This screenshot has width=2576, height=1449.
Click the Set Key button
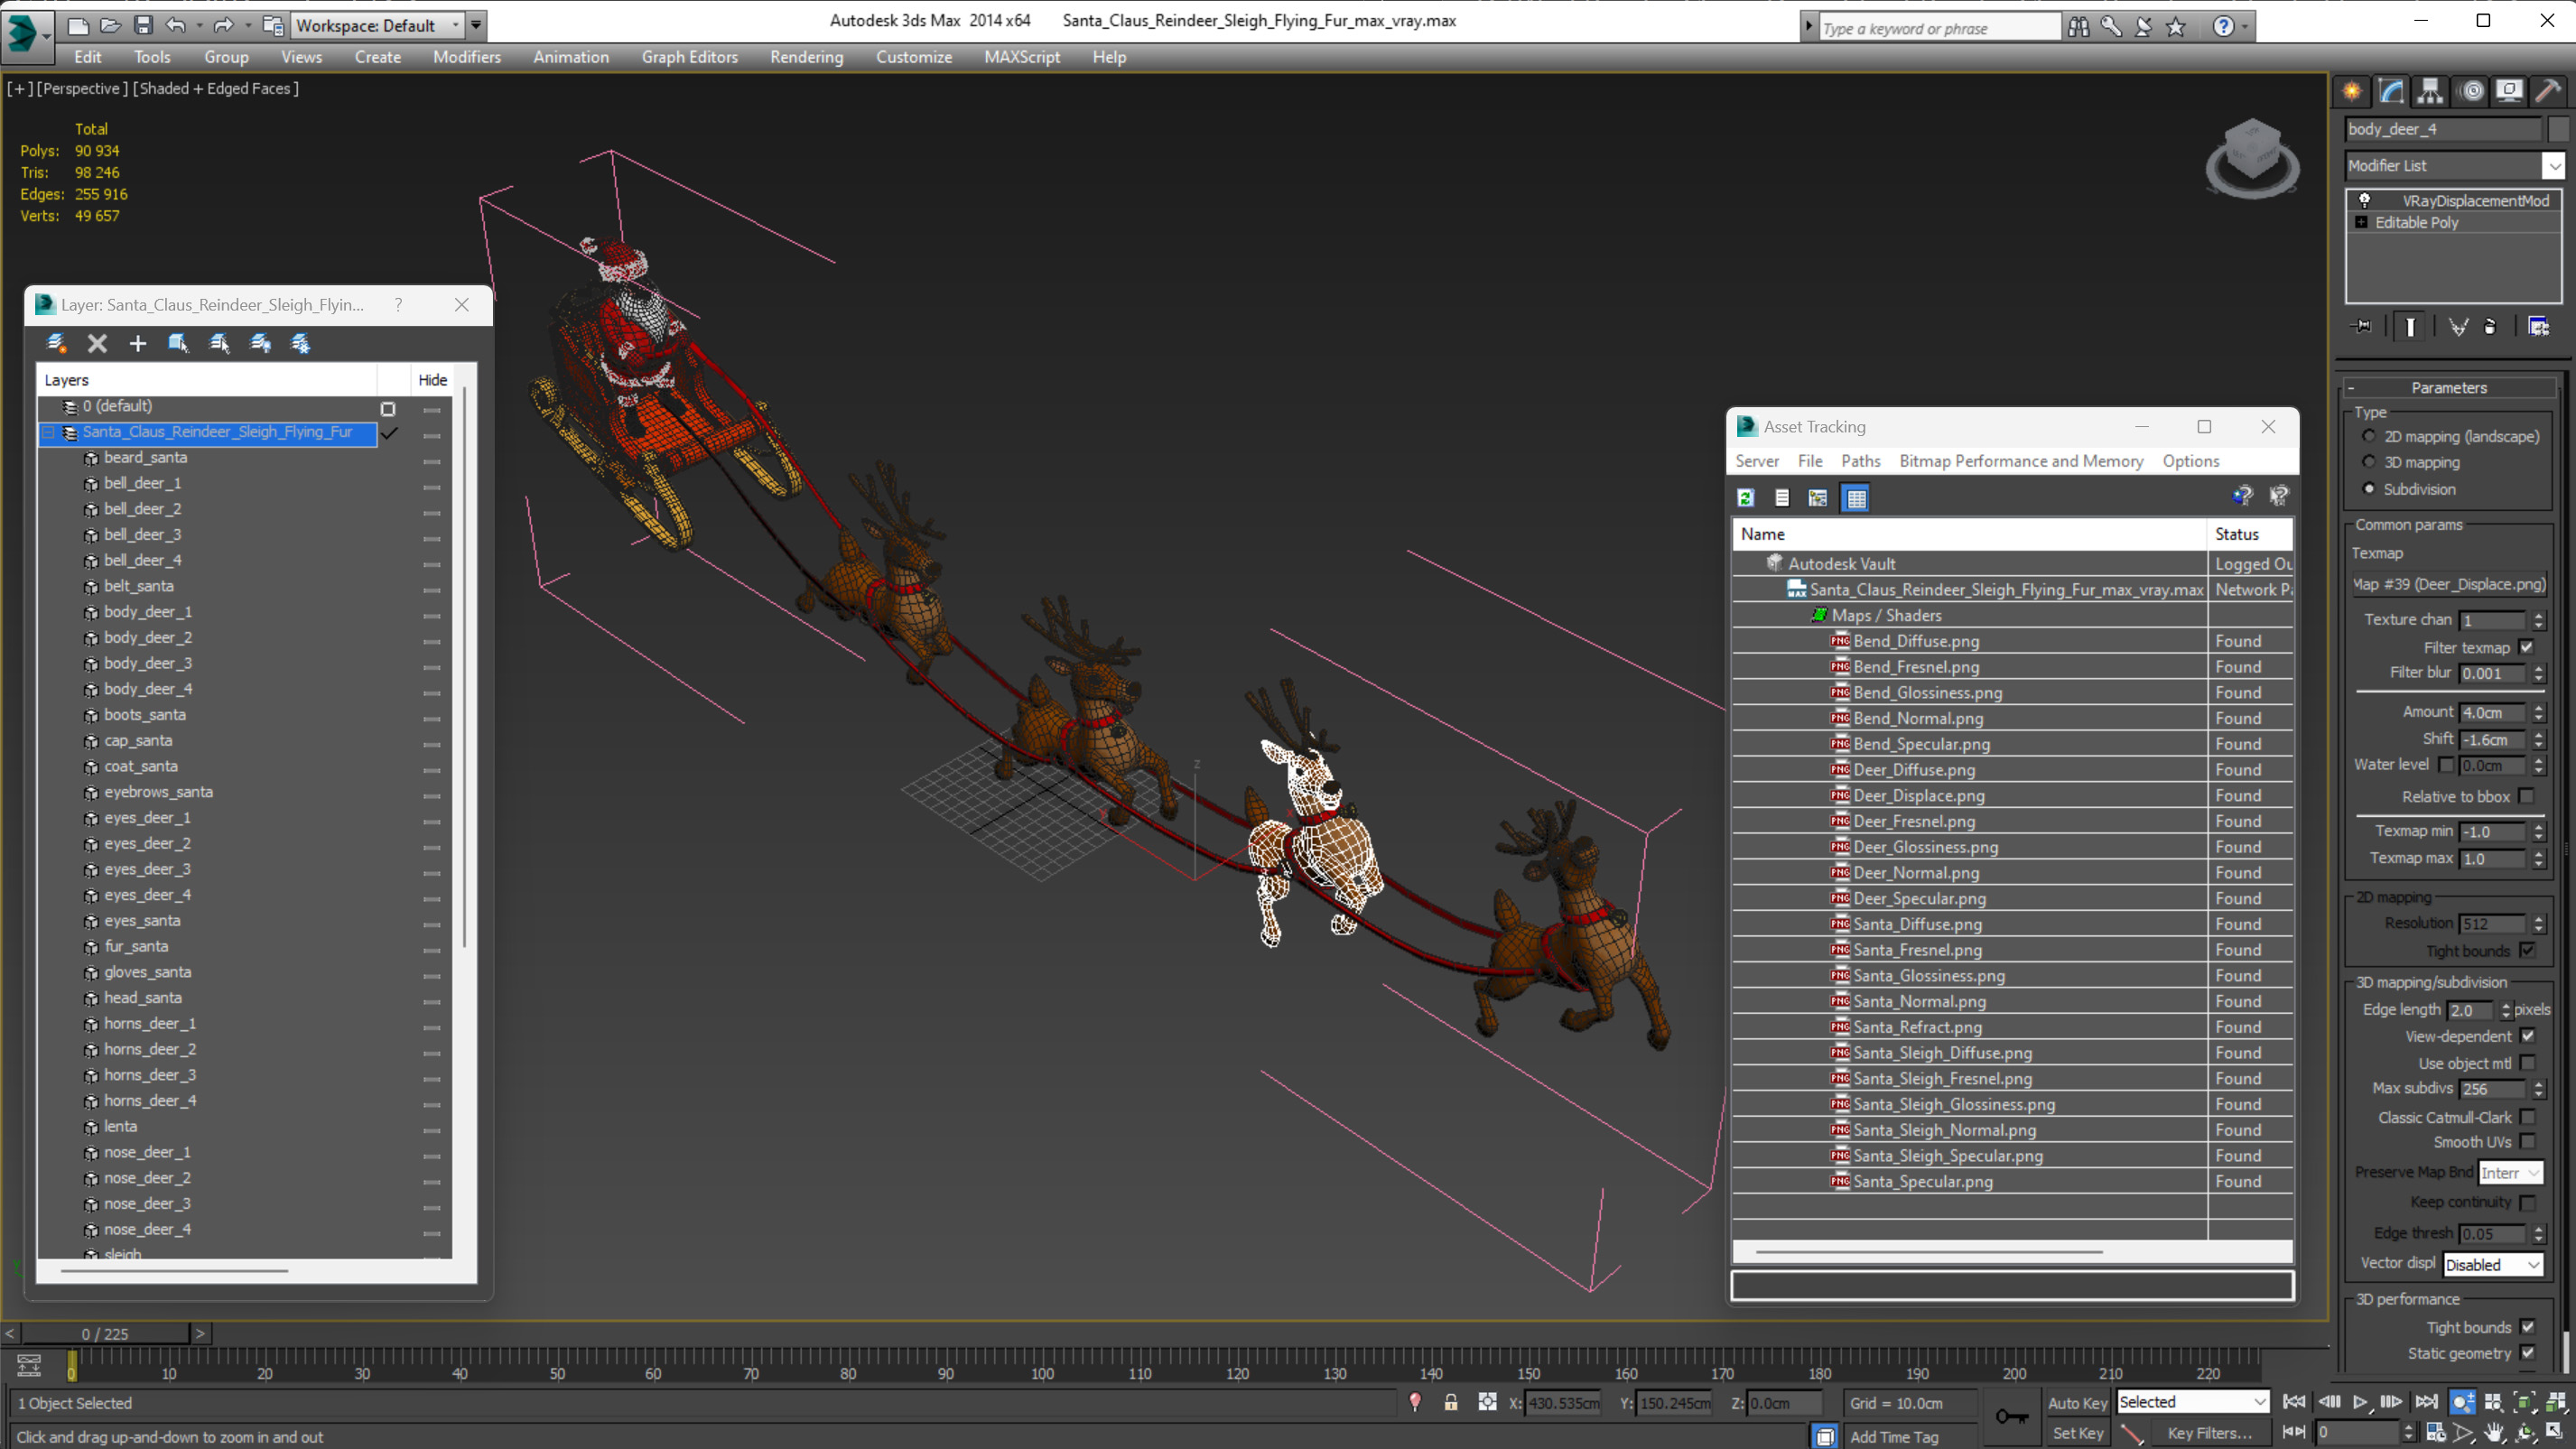(x=2077, y=1433)
